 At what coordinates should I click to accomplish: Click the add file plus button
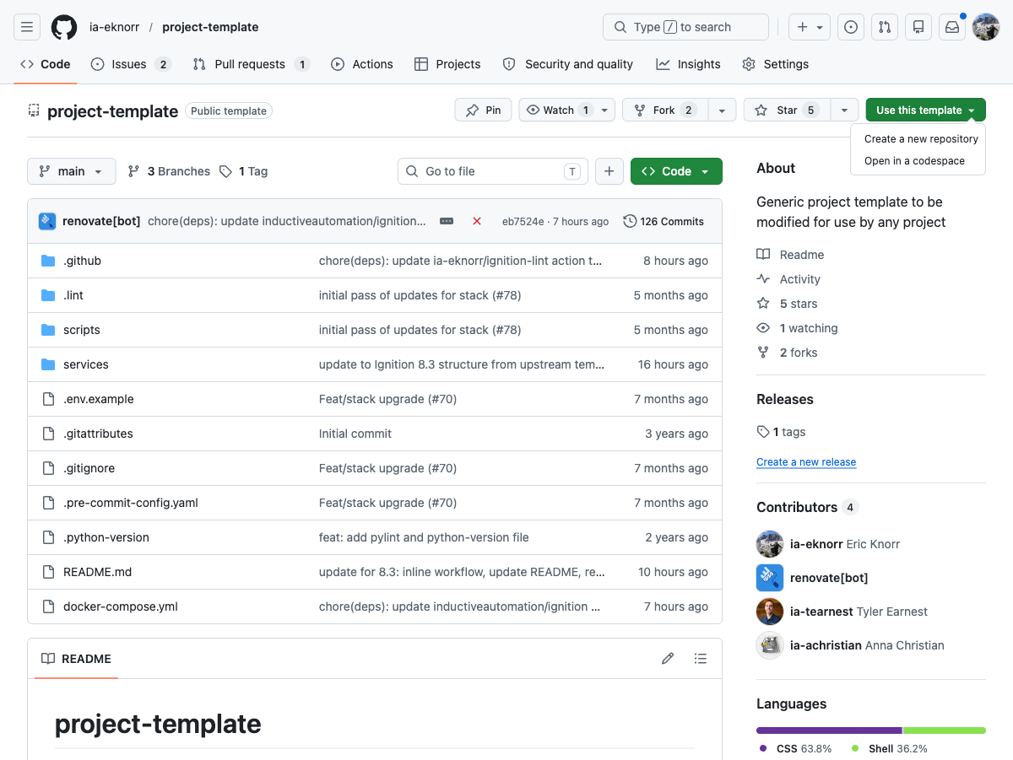point(609,171)
